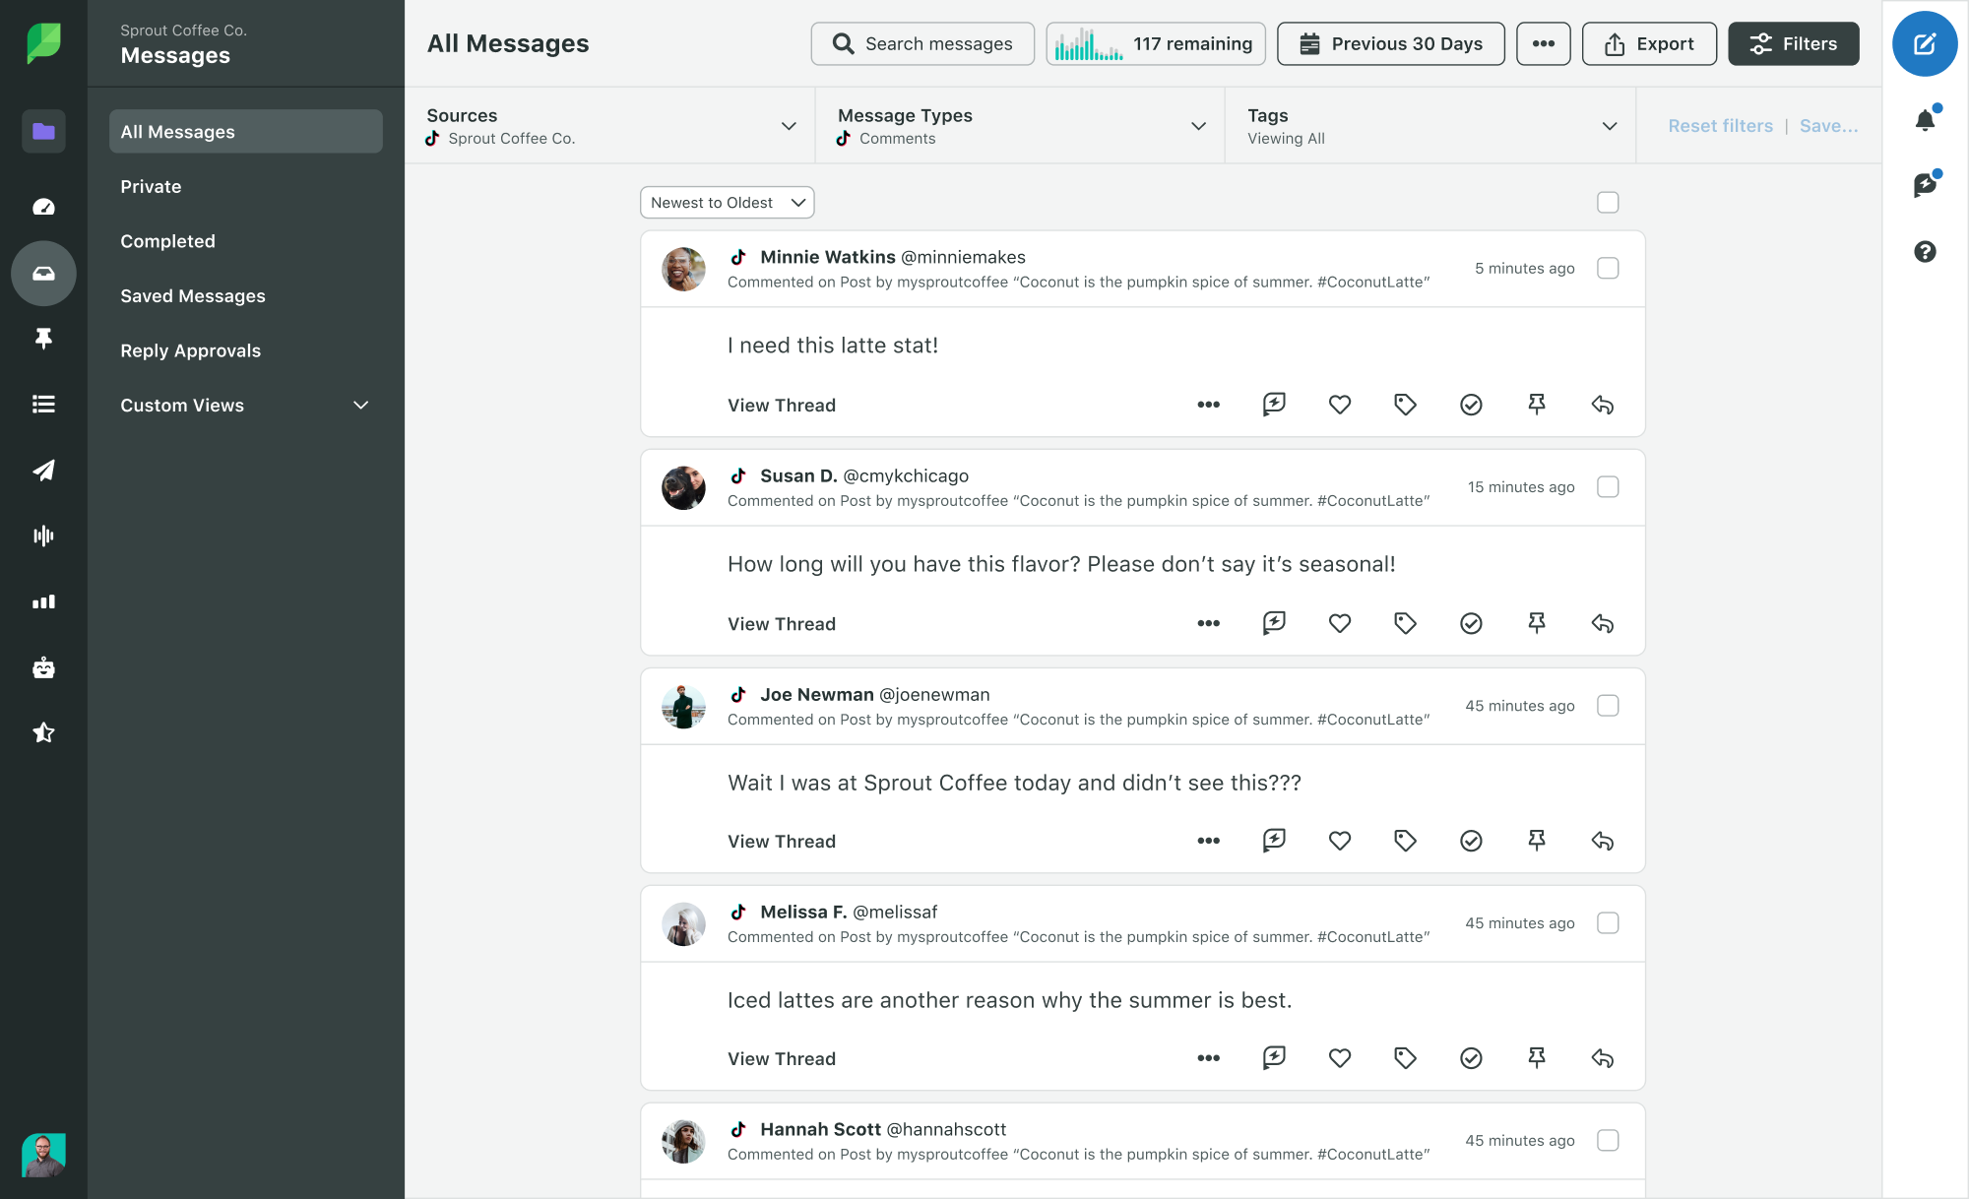The height and width of the screenshot is (1199, 1969).
Task: Pin Melissa F.'s message
Action: 1536,1058
